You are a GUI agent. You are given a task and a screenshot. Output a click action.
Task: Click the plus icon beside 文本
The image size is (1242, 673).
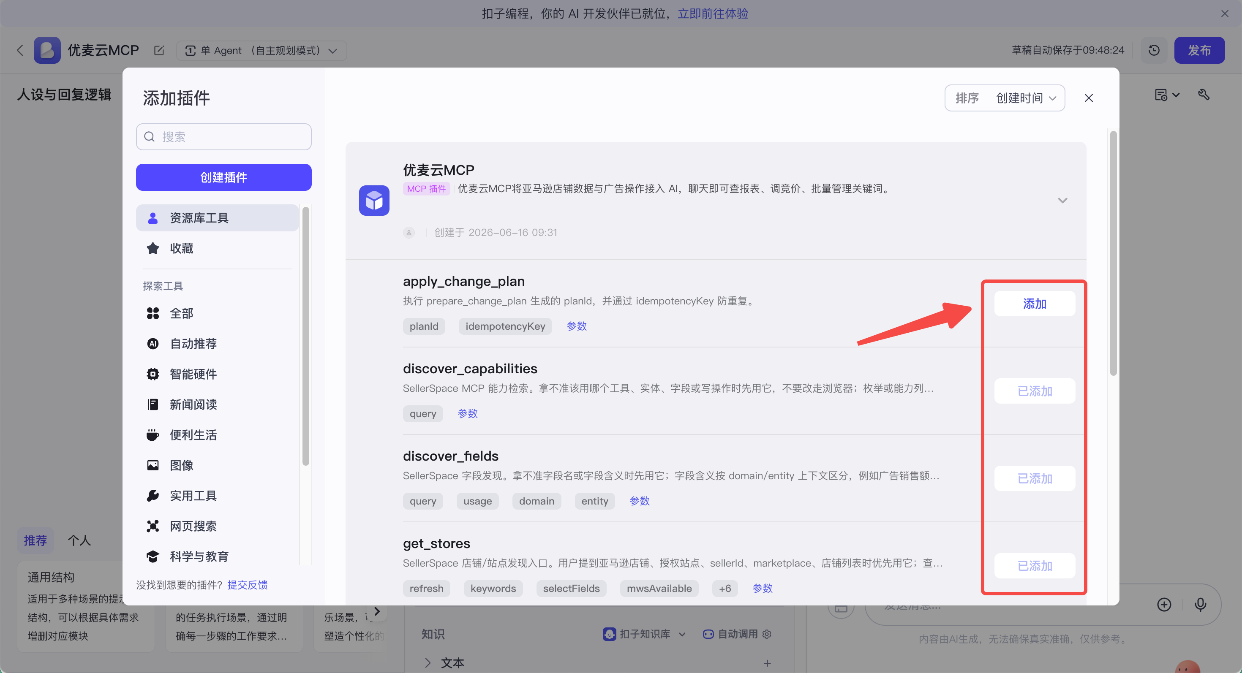tap(767, 663)
